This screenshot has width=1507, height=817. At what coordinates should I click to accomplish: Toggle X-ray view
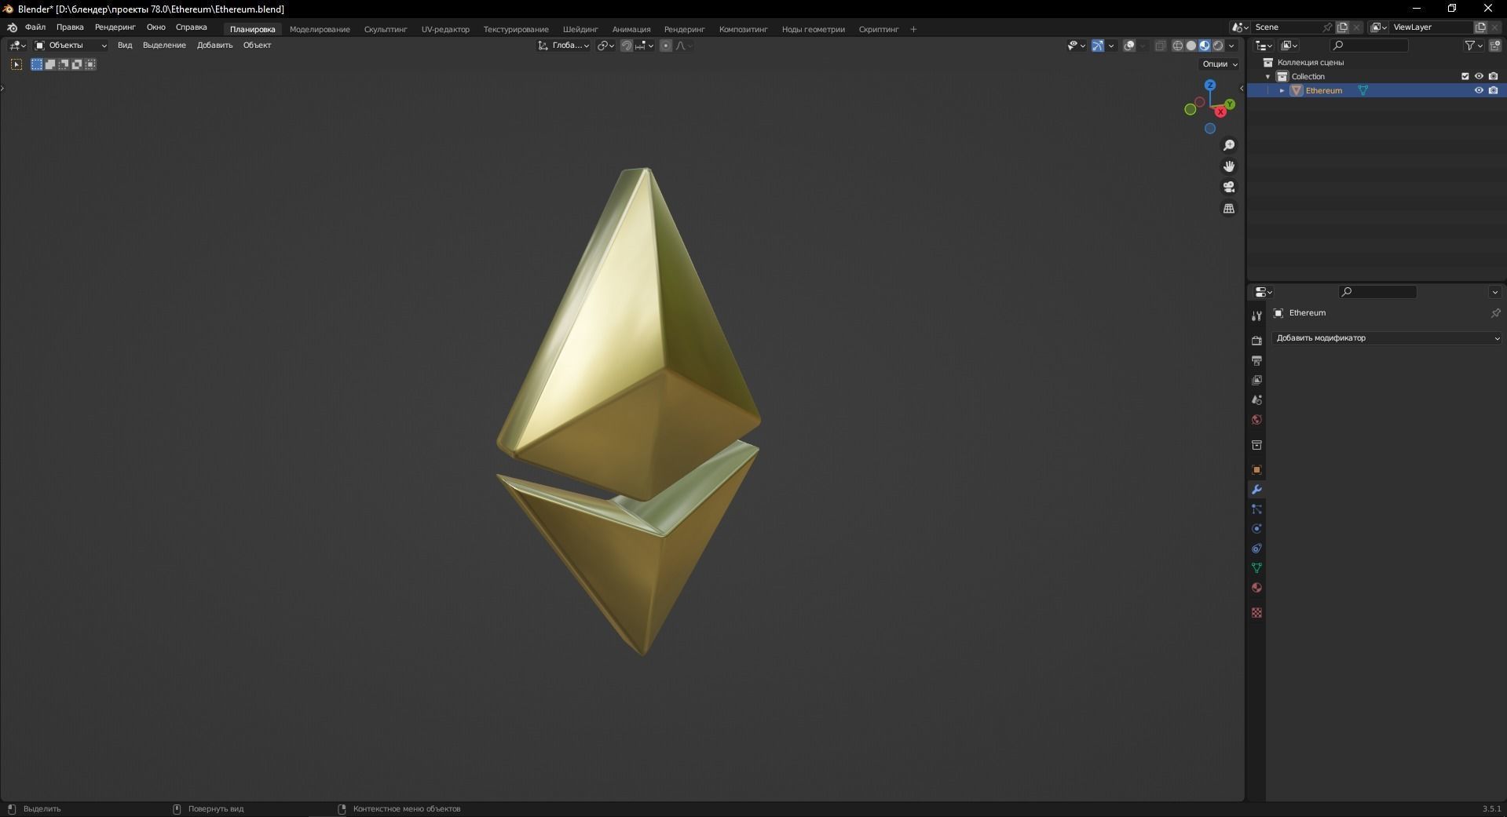tap(1160, 46)
